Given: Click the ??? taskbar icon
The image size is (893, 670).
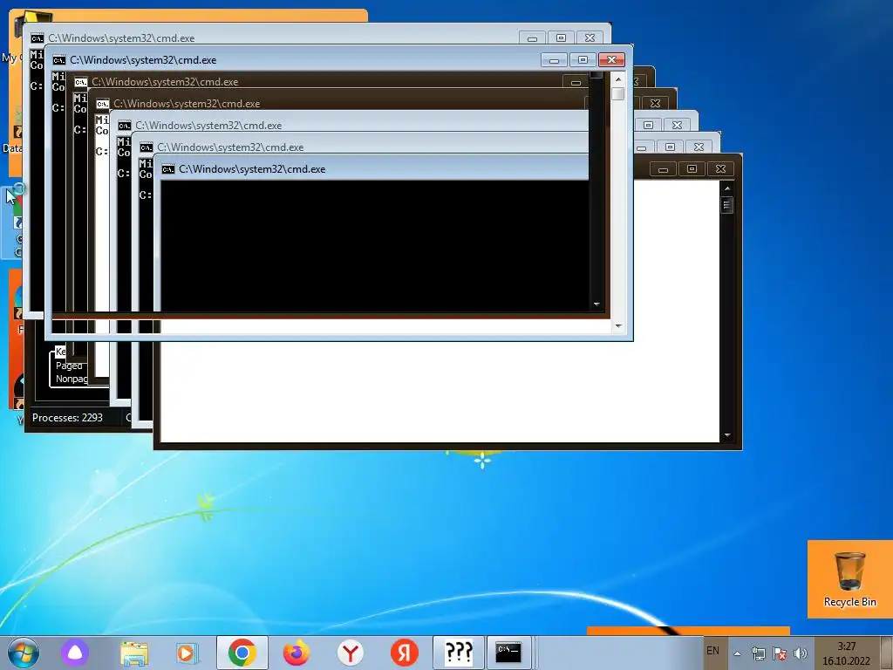Looking at the screenshot, I should [x=459, y=653].
